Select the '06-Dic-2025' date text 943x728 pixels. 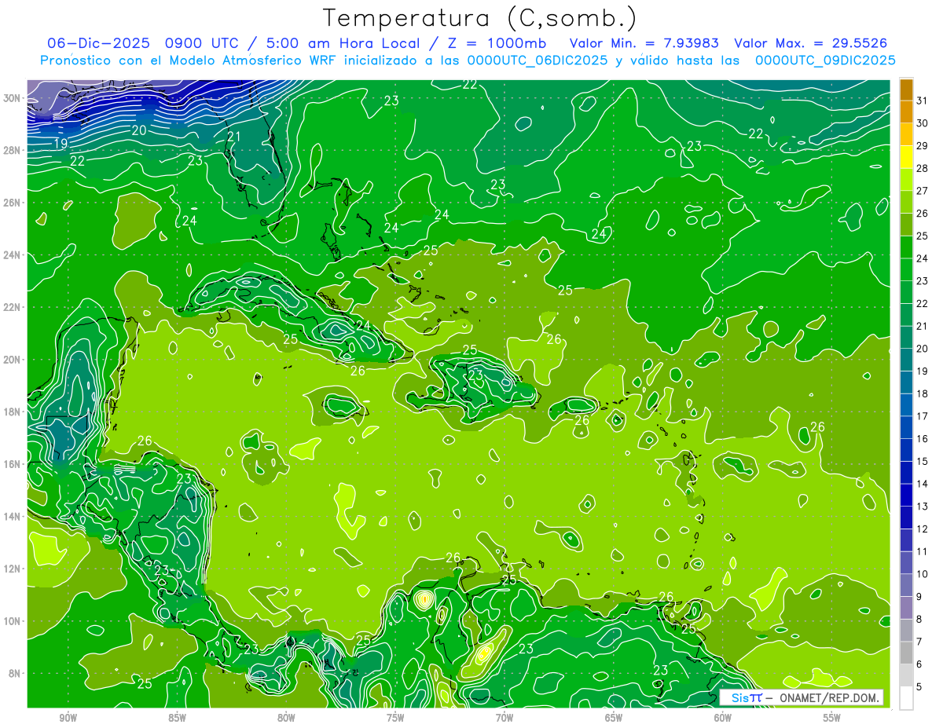tap(97, 42)
